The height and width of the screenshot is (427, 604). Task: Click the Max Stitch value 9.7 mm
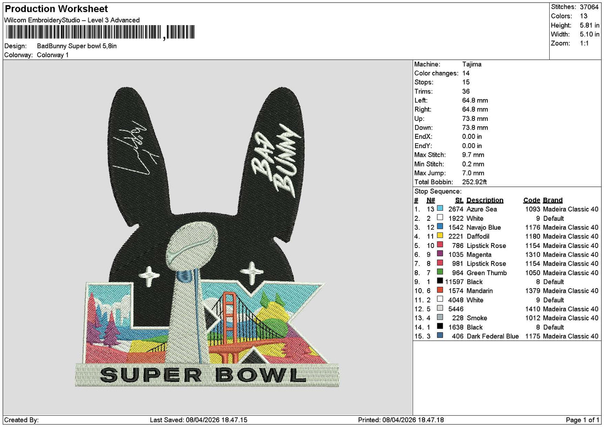[473, 155]
